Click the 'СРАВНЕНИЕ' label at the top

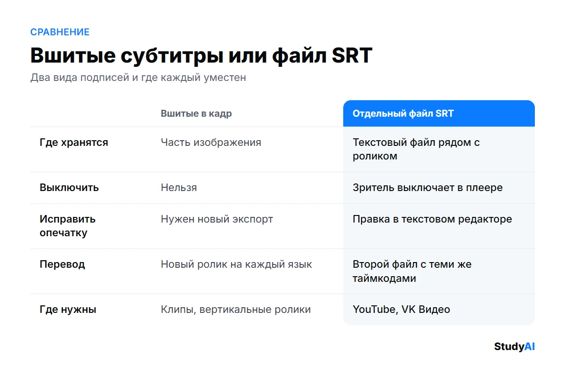[x=60, y=32]
